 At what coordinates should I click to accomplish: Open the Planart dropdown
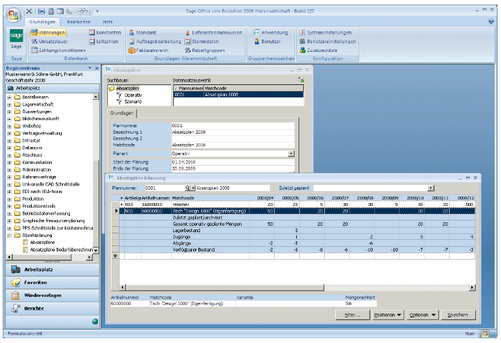coord(291,153)
